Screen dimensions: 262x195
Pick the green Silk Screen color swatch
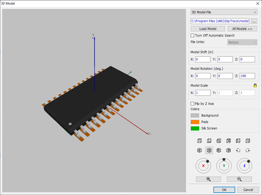[195, 128]
